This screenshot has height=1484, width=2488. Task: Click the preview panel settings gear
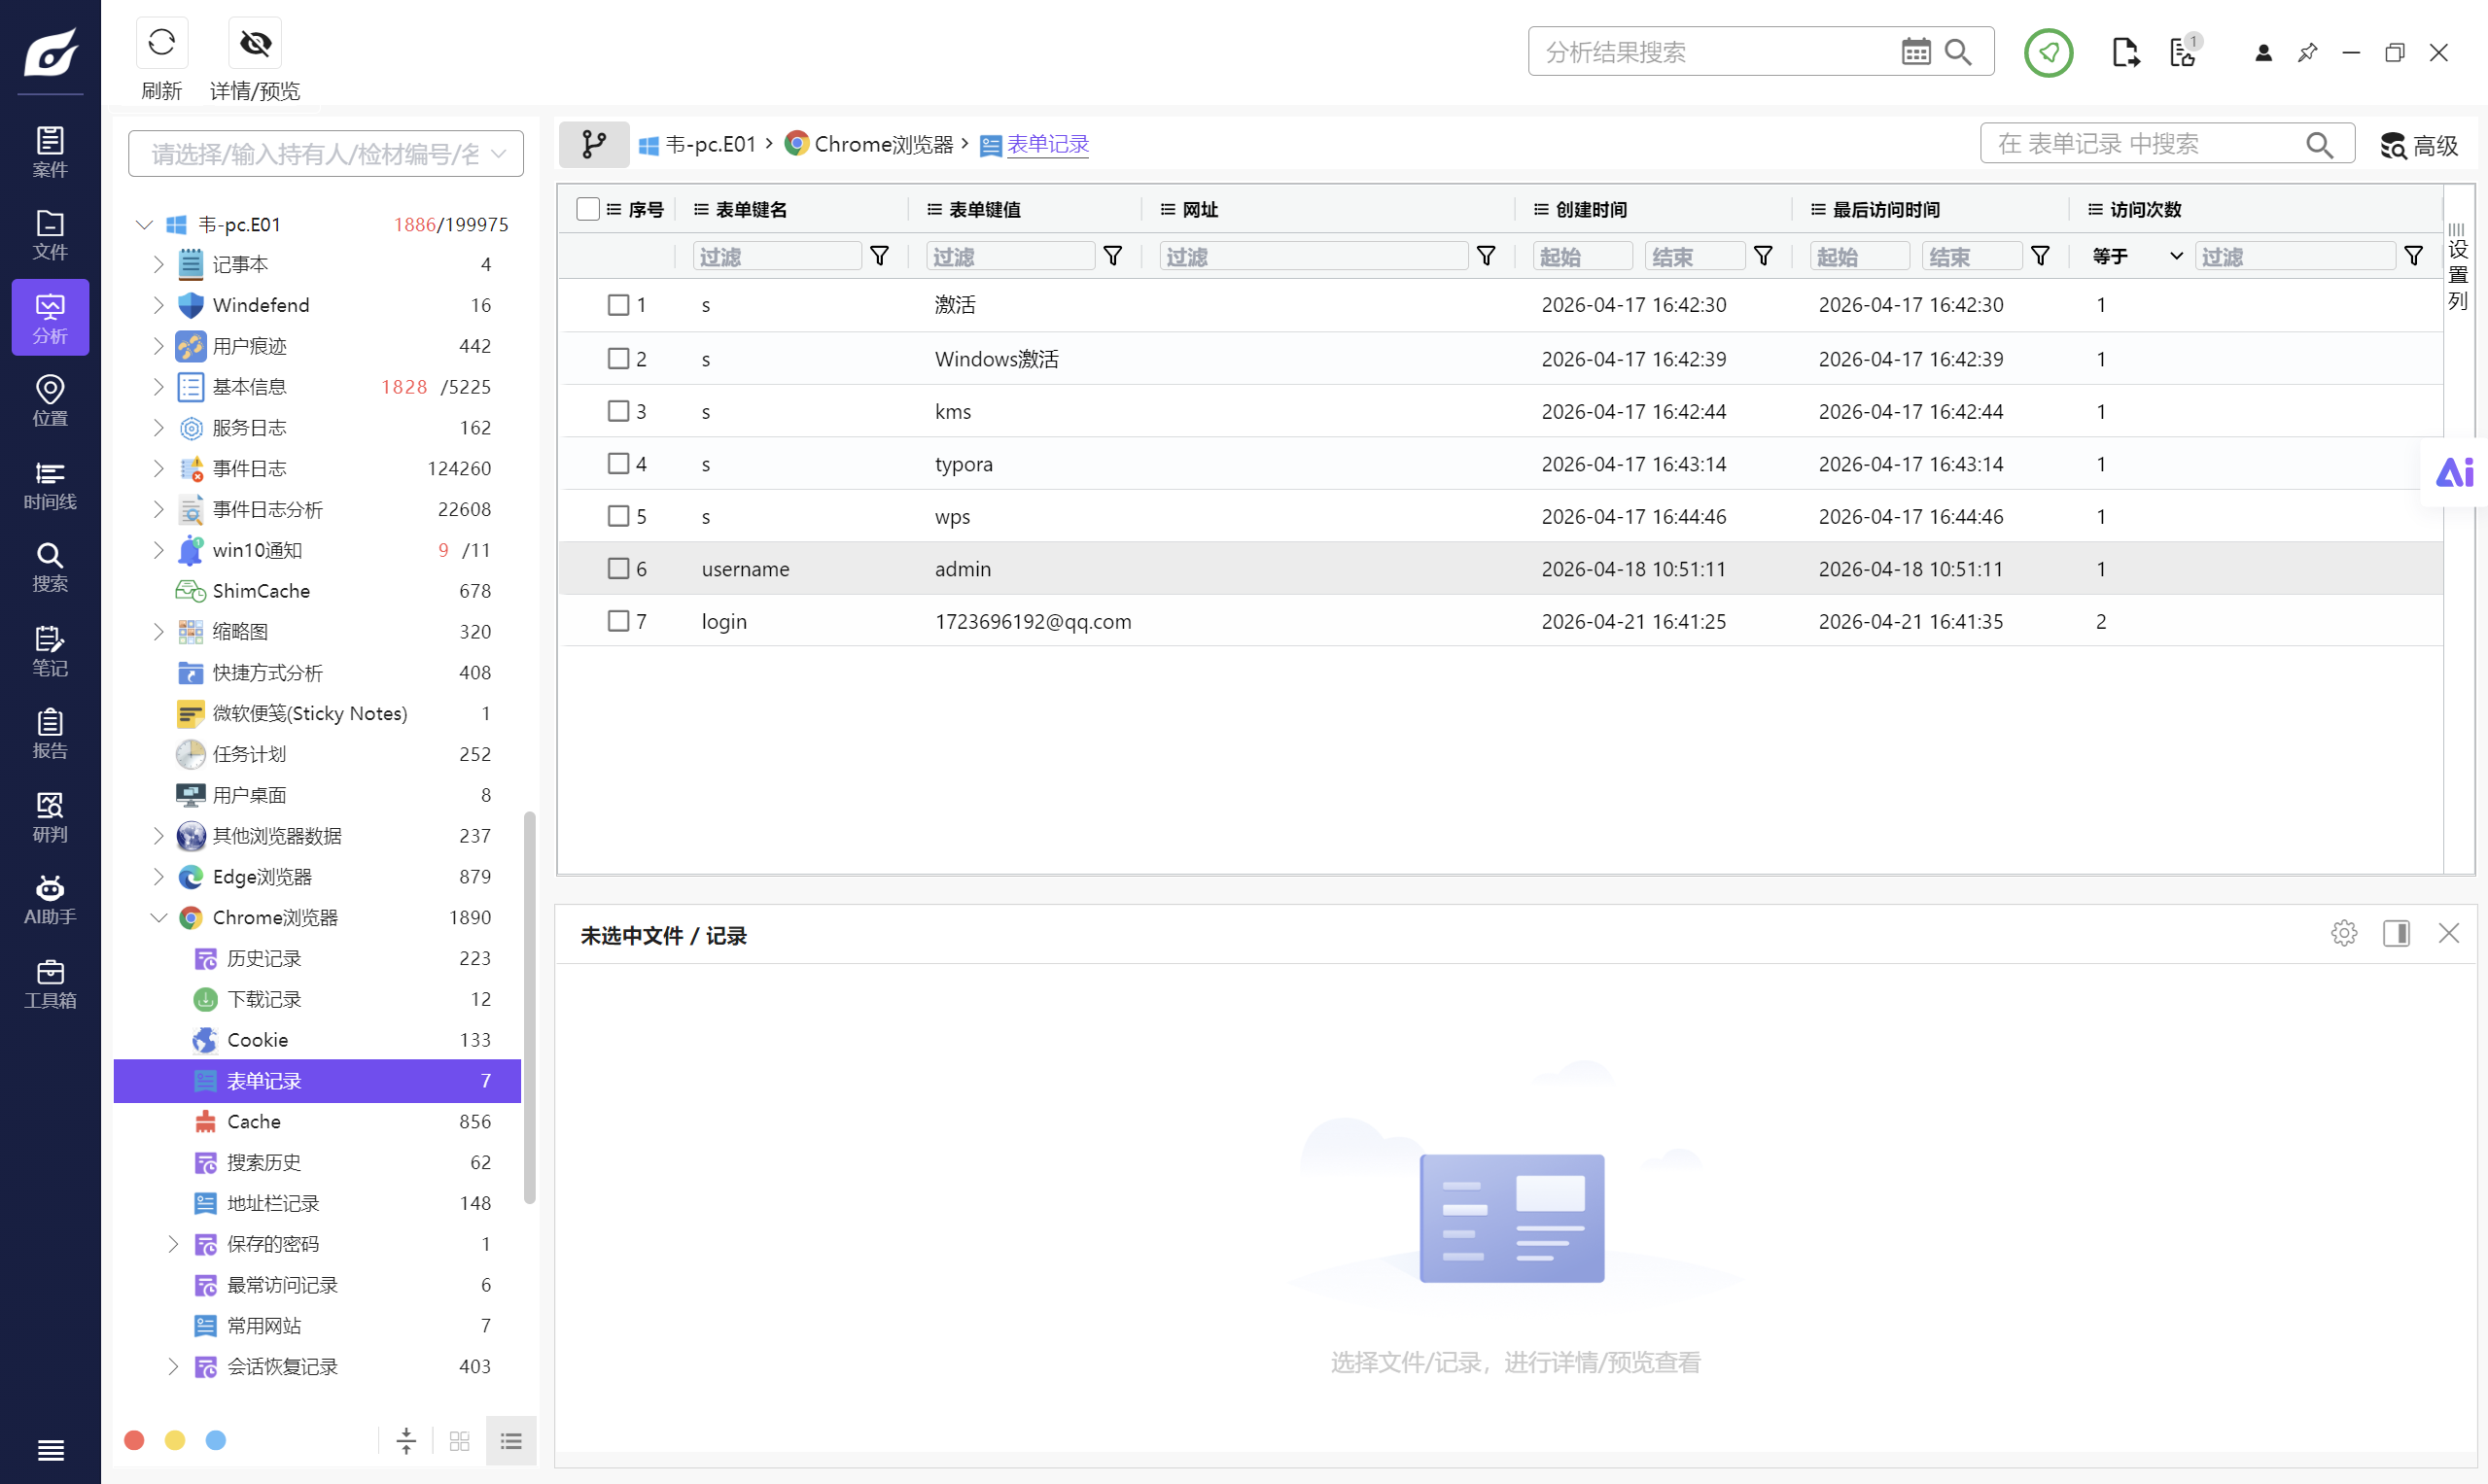pos(2343,933)
